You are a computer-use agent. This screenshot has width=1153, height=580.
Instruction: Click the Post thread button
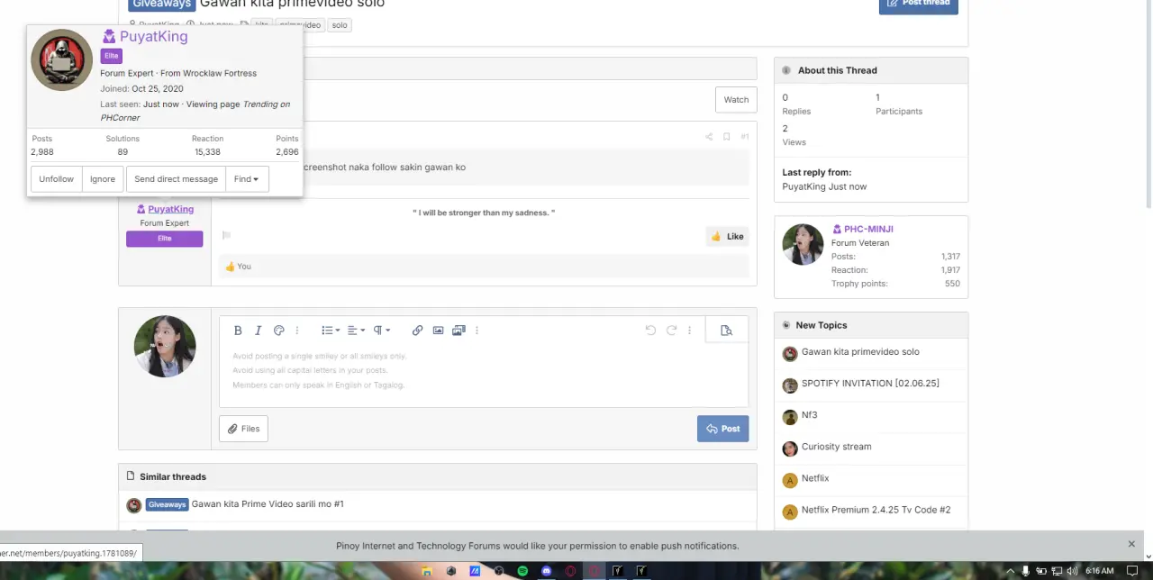(x=918, y=5)
